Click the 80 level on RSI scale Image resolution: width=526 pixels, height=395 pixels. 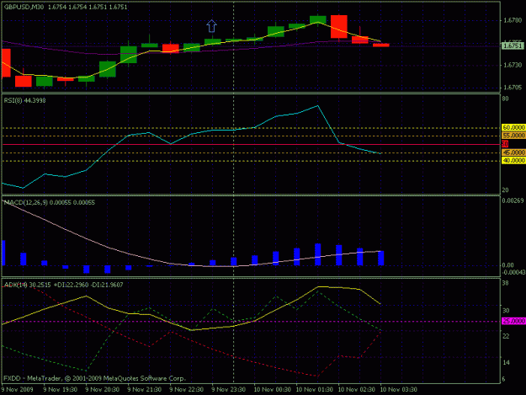click(505, 99)
